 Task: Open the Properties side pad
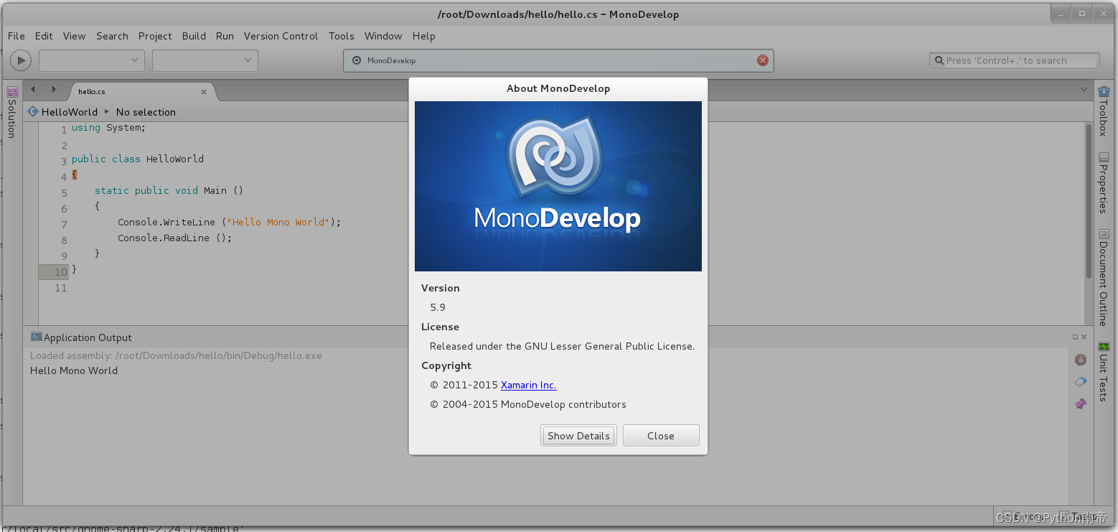tap(1104, 182)
